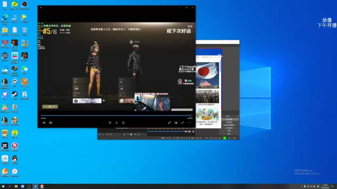Open the yellow owl desktop shortcut
337x189 pixels.
[5, 134]
